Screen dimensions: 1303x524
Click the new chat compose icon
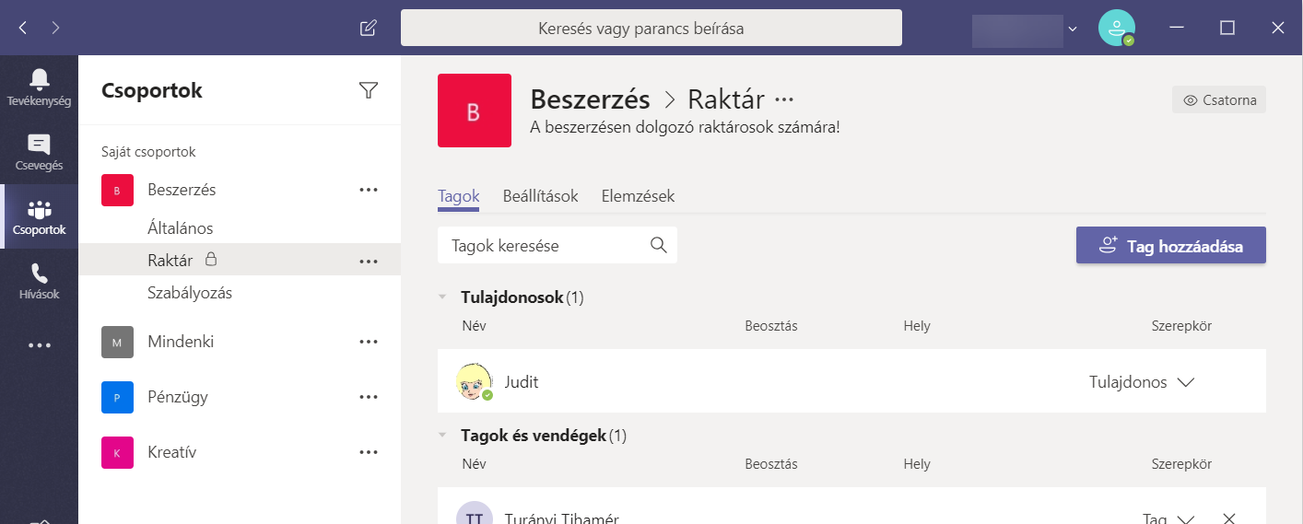coord(368,28)
